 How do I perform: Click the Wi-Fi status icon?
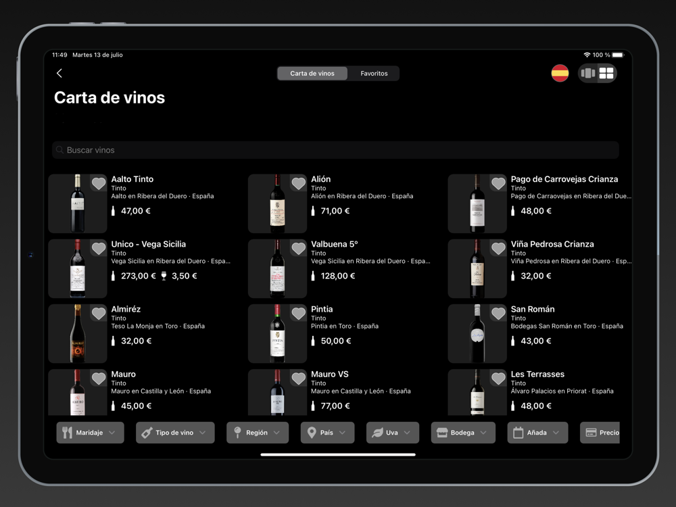[587, 55]
